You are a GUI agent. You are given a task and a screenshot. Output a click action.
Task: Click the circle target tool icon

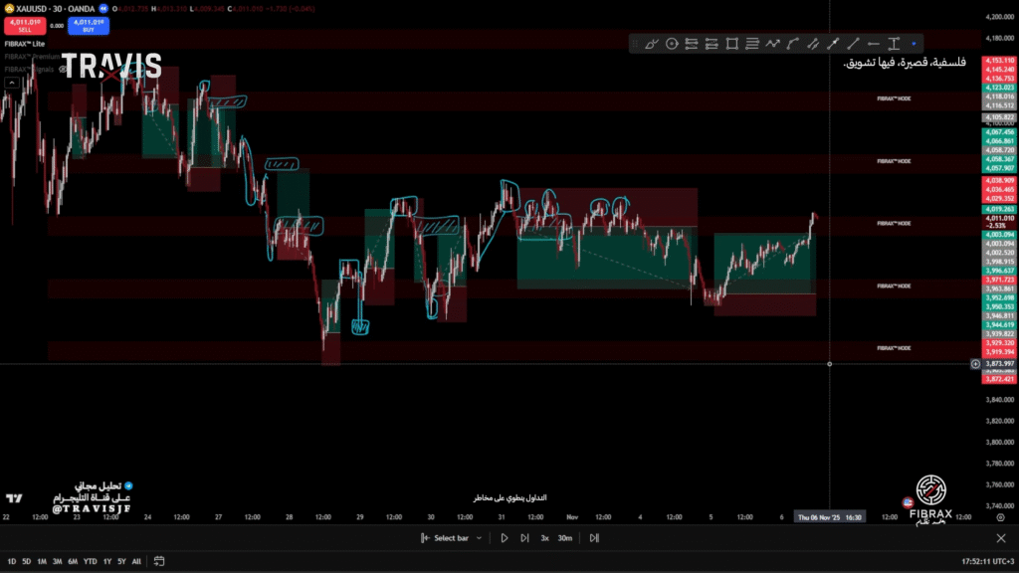point(672,44)
